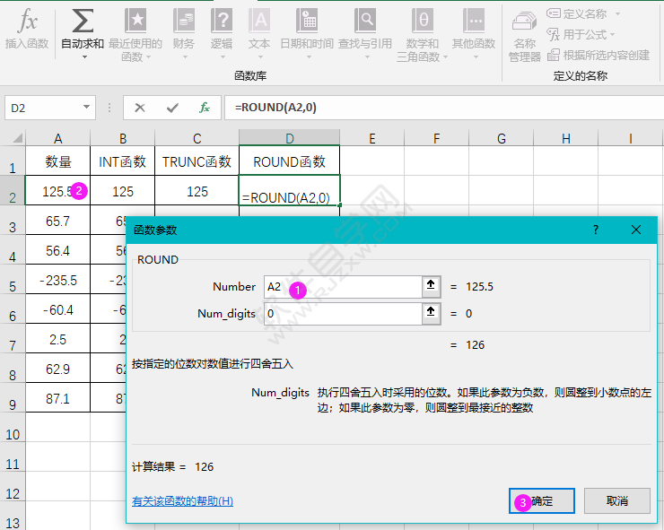
Task: Open the Text functions category icon
Action: coord(259,21)
